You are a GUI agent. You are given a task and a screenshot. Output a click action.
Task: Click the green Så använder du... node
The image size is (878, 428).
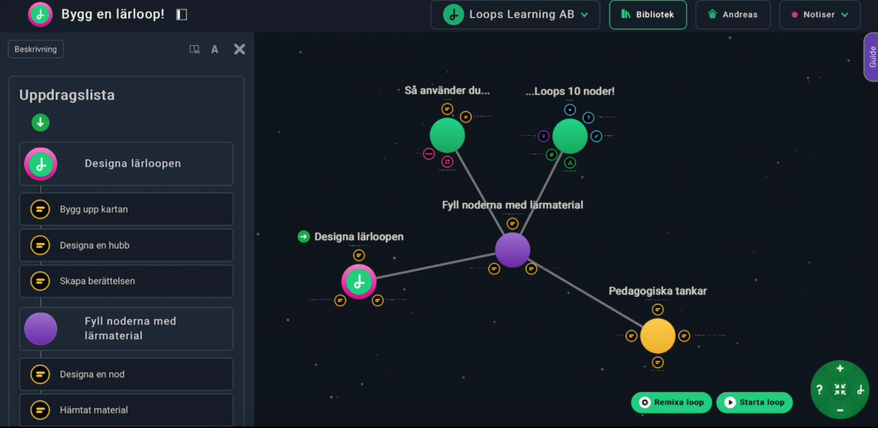pyautogui.click(x=447, y=135)
